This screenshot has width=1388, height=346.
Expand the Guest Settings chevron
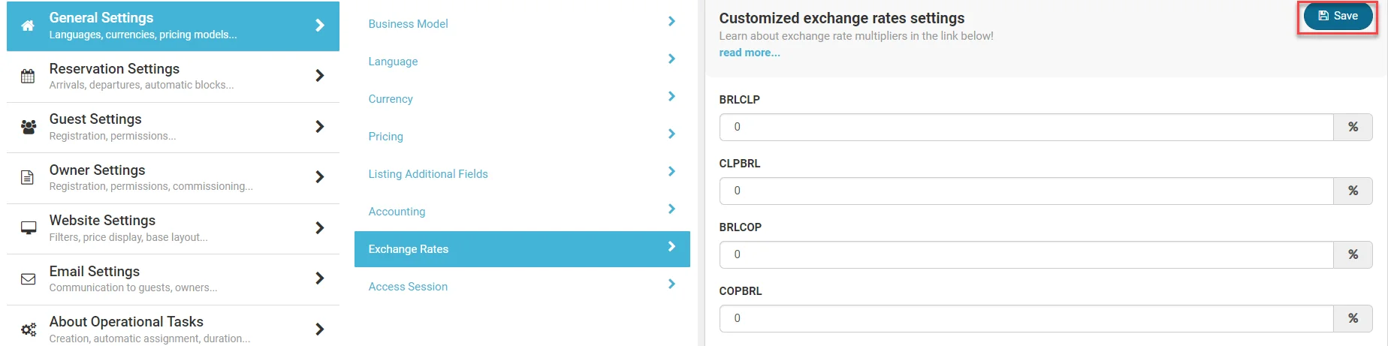pyautogui.click(x=320, y=127)
